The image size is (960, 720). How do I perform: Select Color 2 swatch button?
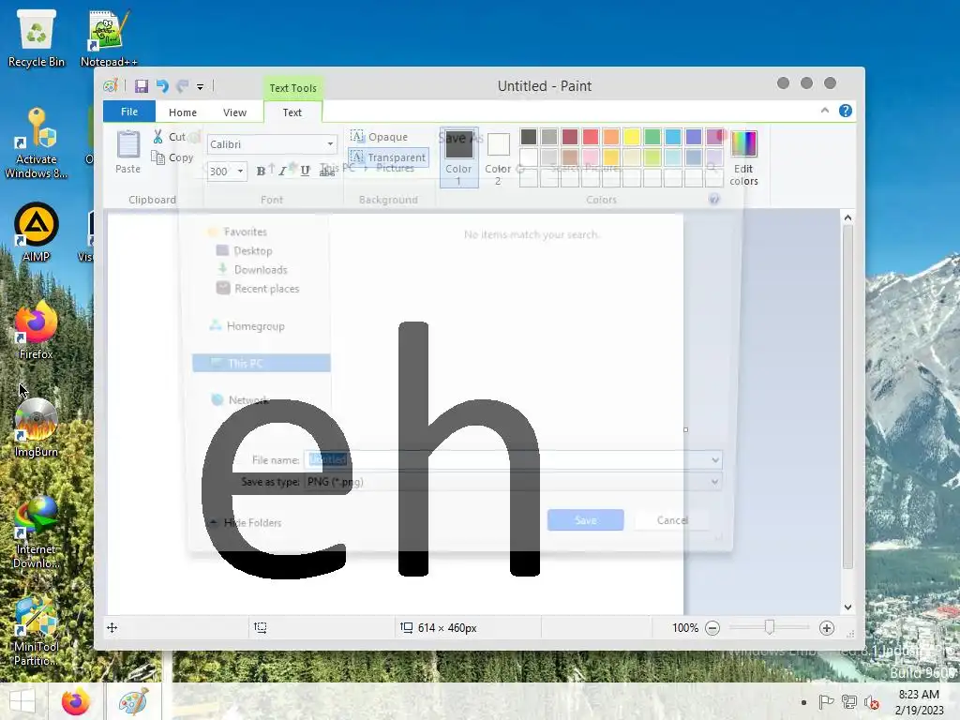[x=498, y=157]
